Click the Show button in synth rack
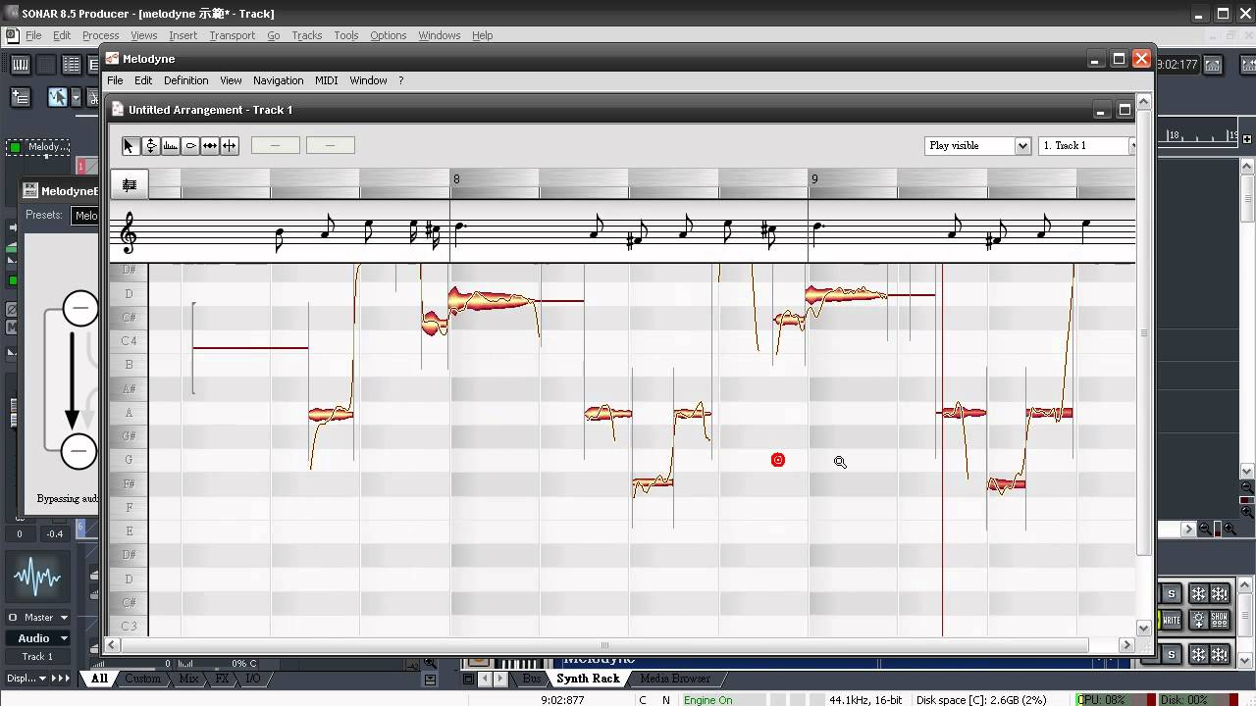Screen dimensions: 1256x706 (1219, 620)
